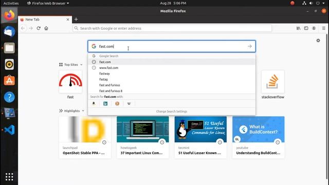Select the fastway suggestion
The image size is (329, 185).
(x=172, y=73)
